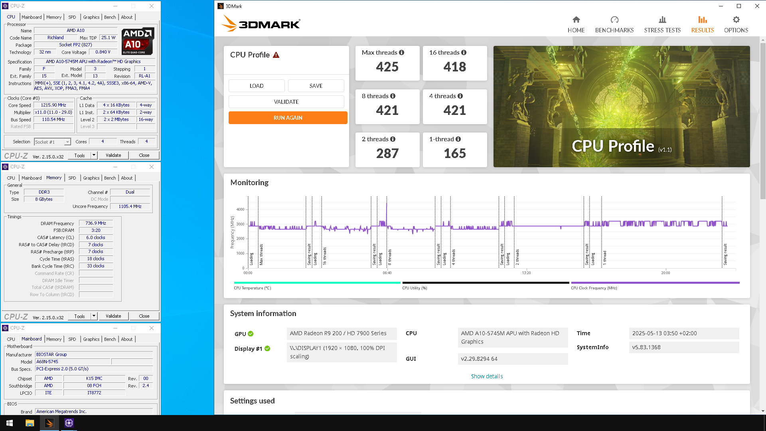Open About tab in middle CPU-Z window
Image resolution: width=766 pixels, height=431 pixels.
pos(127,178)
